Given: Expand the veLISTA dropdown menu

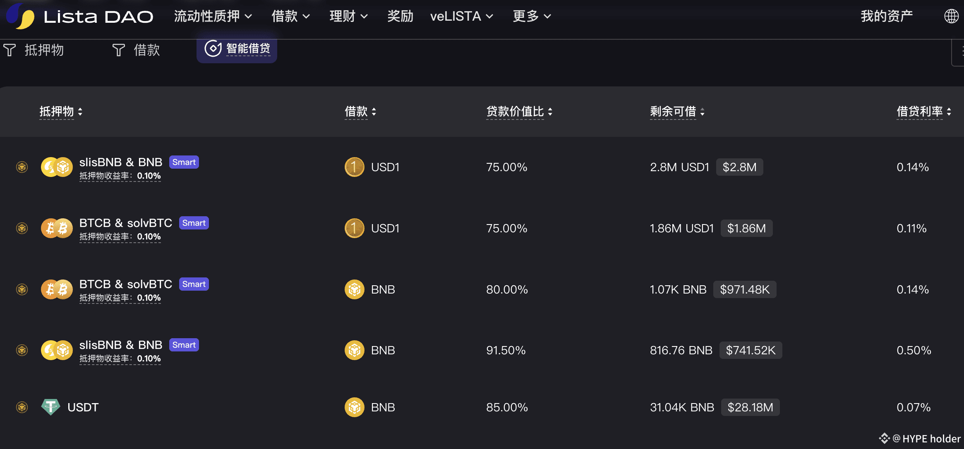Looking at the screenshot, I should [461, 17].
